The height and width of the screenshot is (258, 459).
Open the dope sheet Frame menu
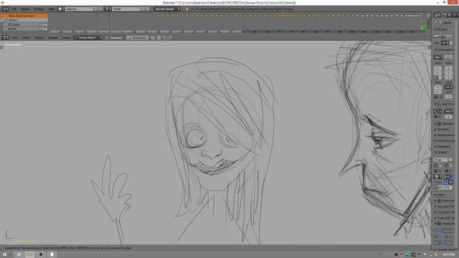click(x=66, y=38)
